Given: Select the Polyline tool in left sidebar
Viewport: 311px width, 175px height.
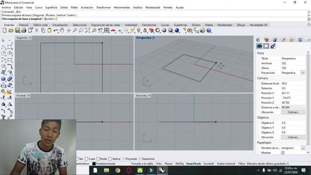Looking at the screenshot, I should pyautogui.click(x=3, y=47).
